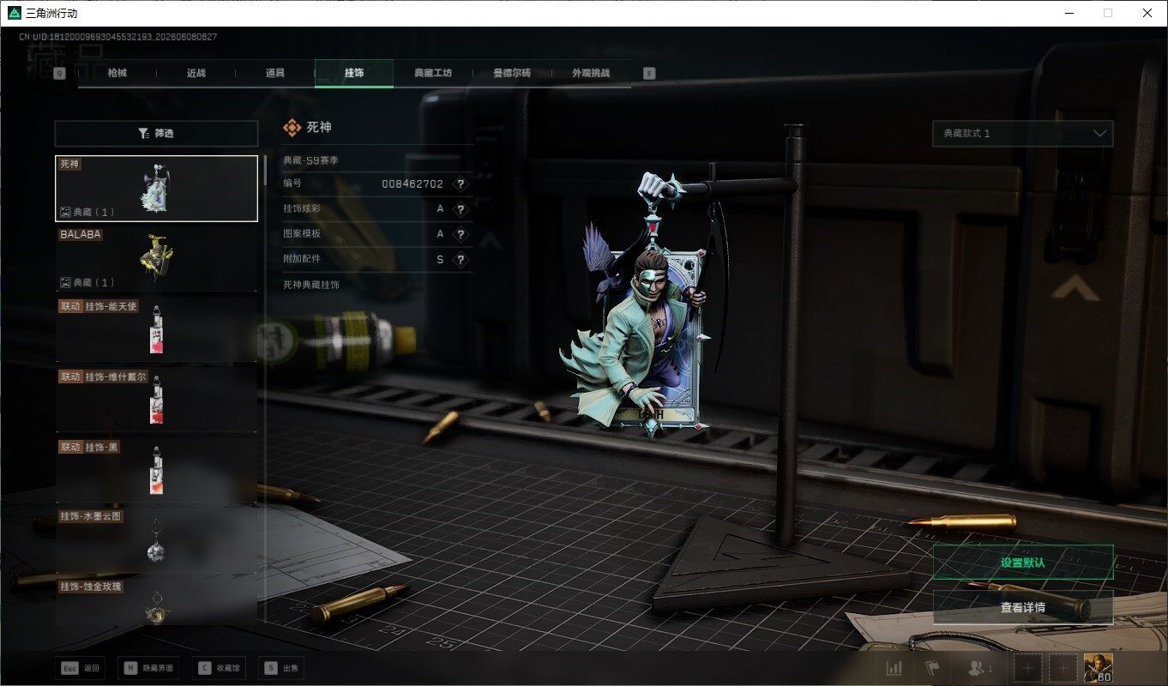Show help for 图案模板 rating

461,234
